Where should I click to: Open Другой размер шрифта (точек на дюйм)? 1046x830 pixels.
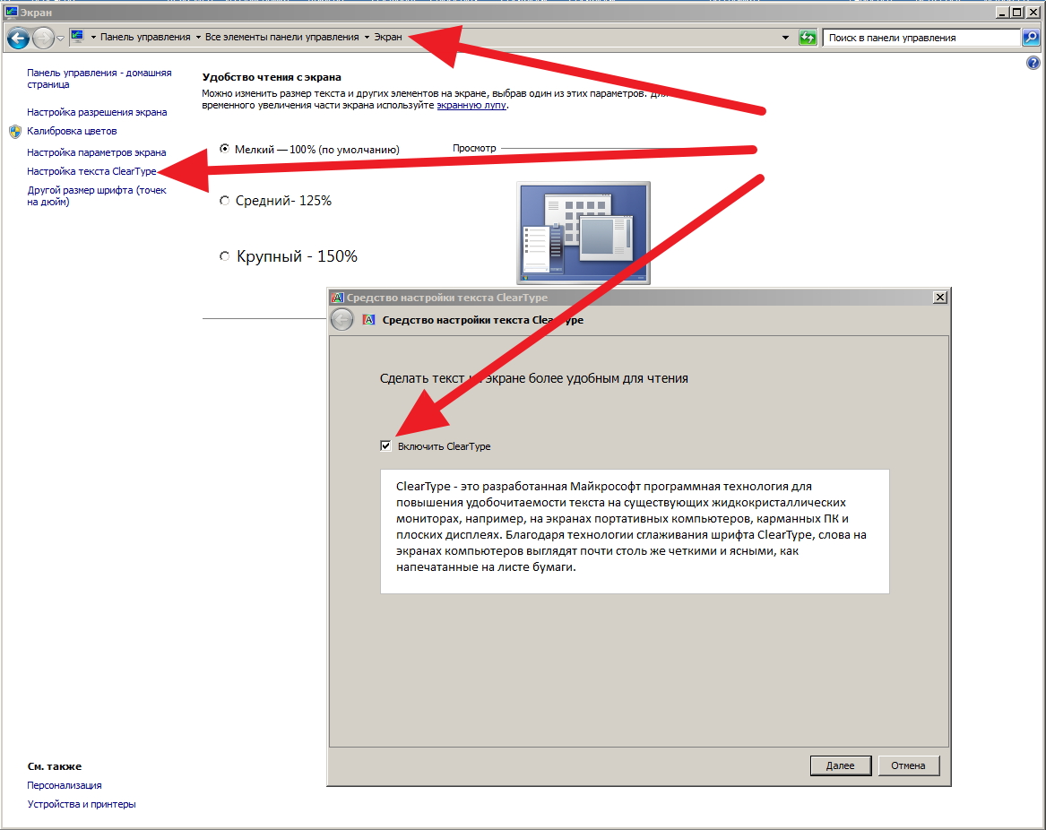pyautogui.click(x=97, y=195)
